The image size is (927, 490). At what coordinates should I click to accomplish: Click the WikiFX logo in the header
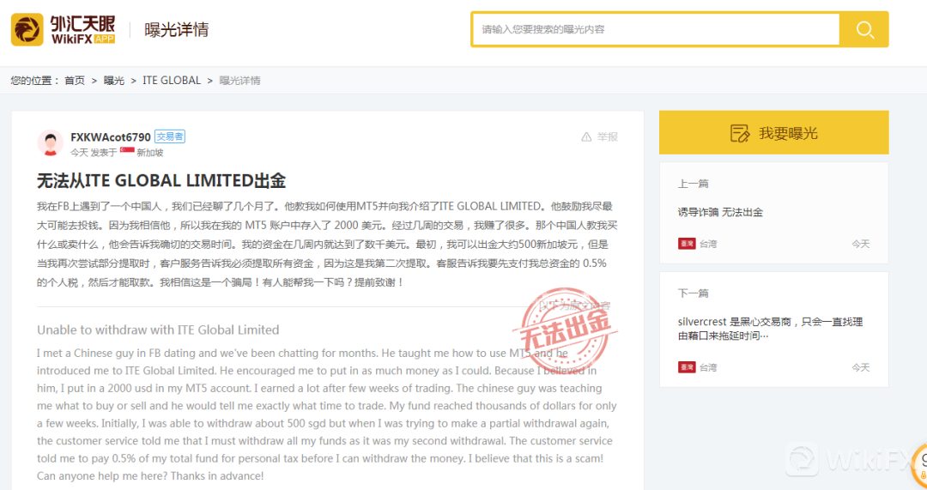click(x=64, y=29)
